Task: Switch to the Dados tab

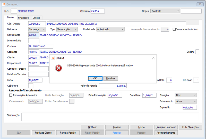Action: [x=11, y=17]
